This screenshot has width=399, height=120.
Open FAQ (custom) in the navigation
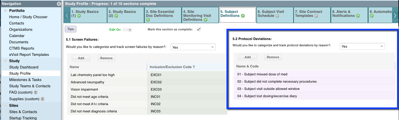(x=21, y=93)
